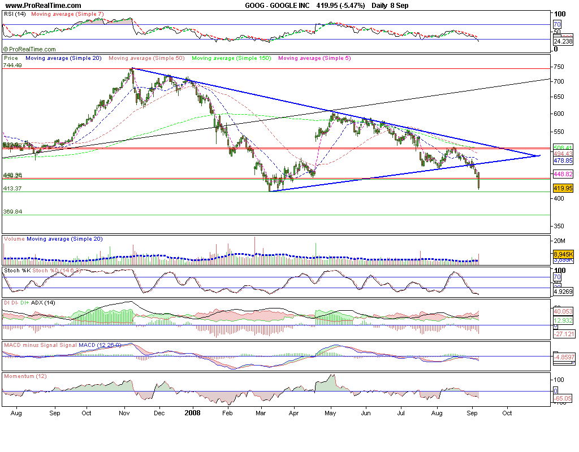Select the Price panel label

[11, 58]
